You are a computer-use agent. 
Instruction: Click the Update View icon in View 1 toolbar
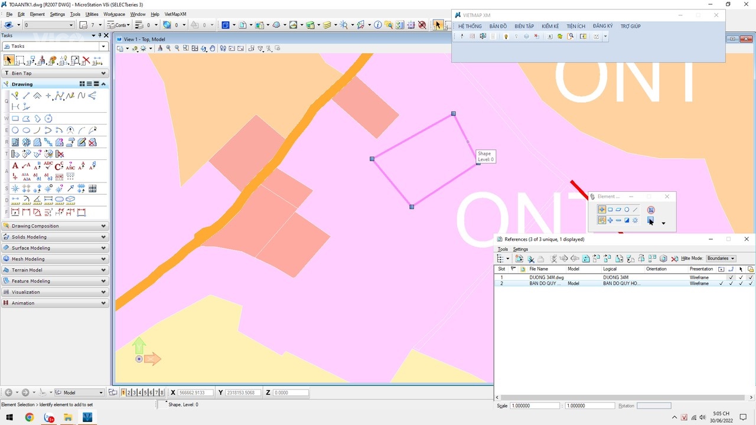tap(159, 48)
